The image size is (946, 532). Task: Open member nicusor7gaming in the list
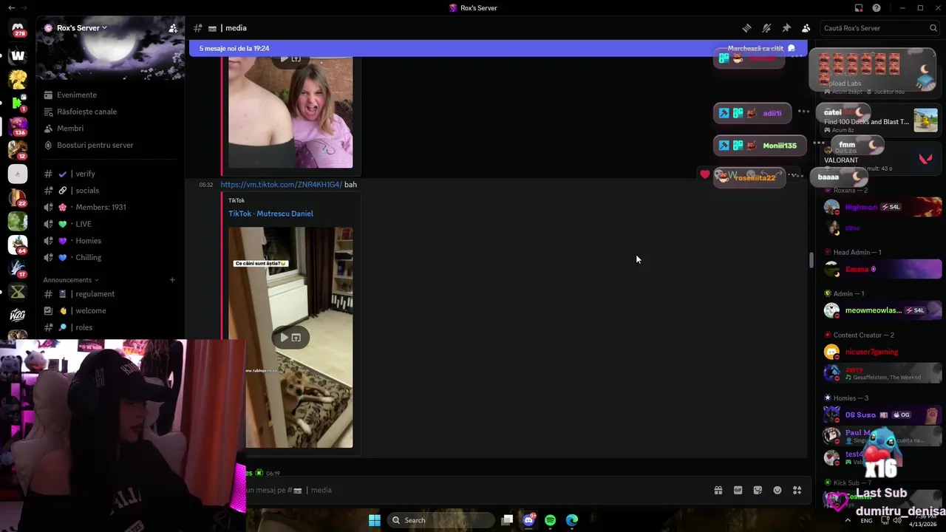coord(881,352)
